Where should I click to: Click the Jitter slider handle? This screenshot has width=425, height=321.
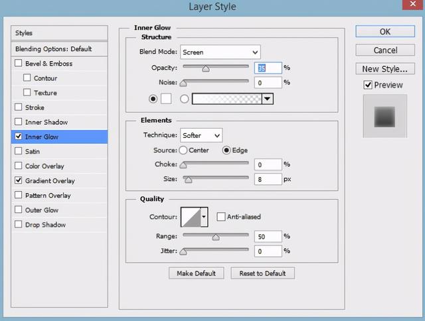[x=183, y=252]
